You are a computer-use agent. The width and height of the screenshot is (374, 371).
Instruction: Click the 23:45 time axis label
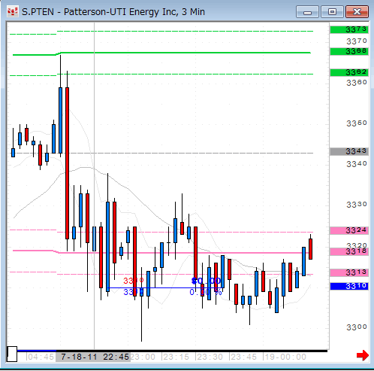click(243, 357)
